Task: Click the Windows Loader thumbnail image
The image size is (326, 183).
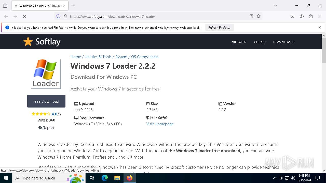Action: click(x=46, y=74)
